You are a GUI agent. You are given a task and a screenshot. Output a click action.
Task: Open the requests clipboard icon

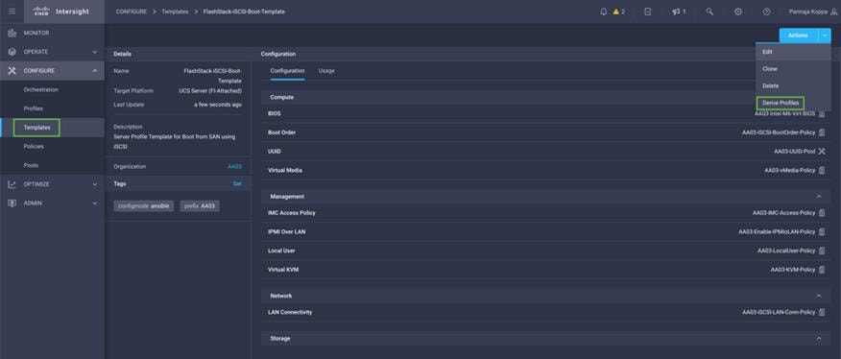(648, 12)
